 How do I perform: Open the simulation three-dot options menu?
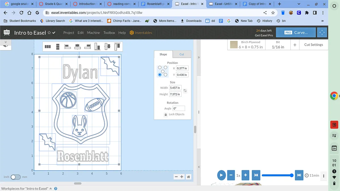point(324,175)
